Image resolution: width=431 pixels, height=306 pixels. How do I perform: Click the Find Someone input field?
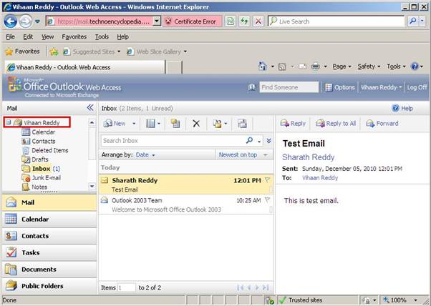(x=289, y=87)
